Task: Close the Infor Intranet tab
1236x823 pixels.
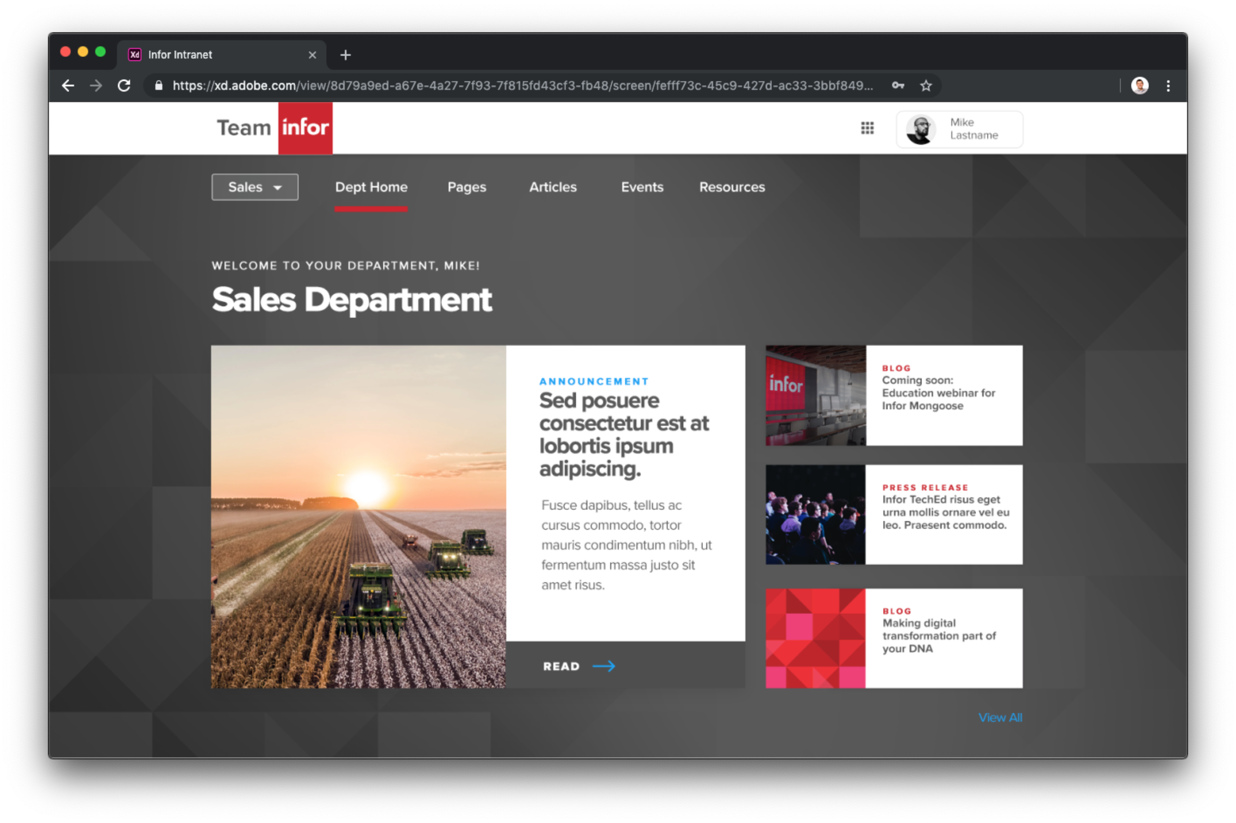Action: pos(312,55)
